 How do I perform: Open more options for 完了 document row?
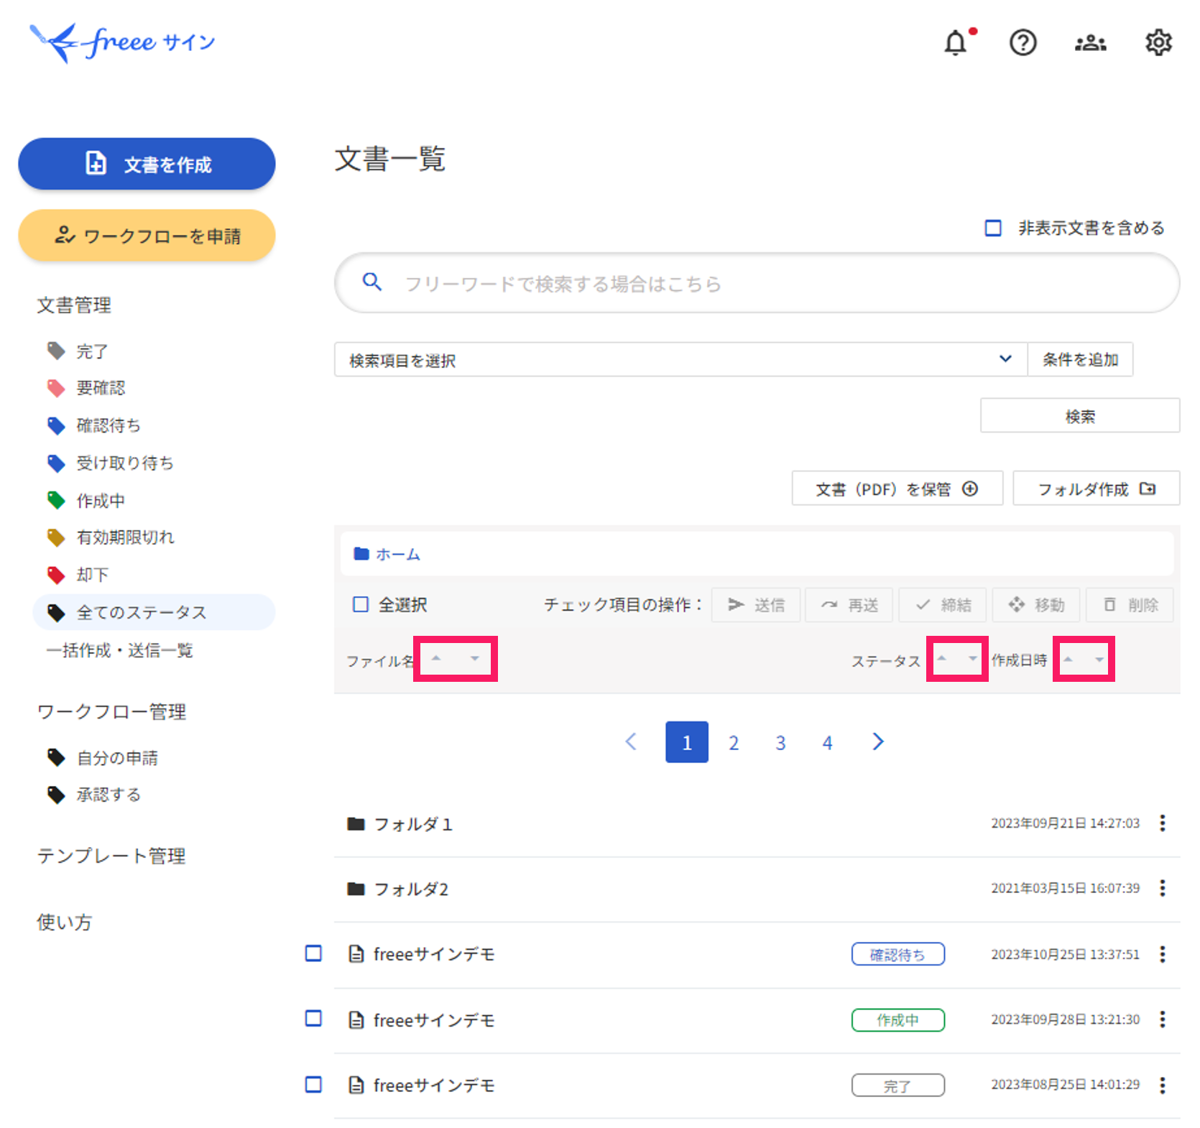pyautogui.click(x=1162, y=1084)
